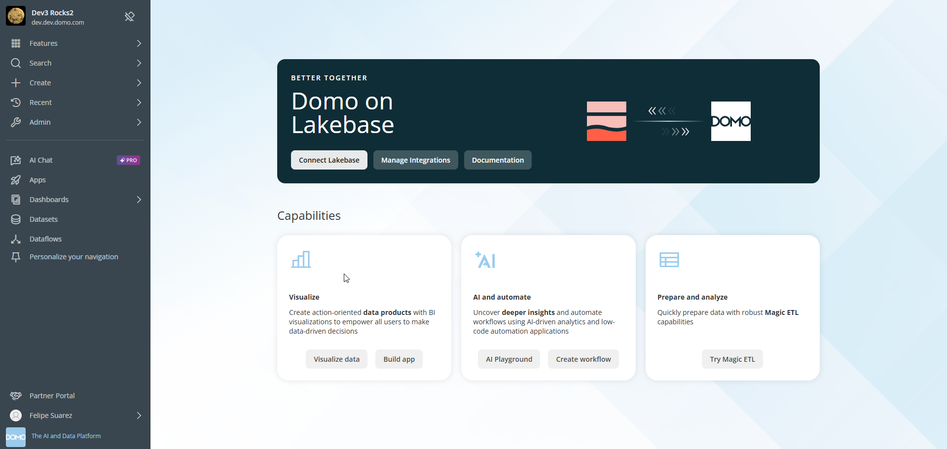
Task: Click The AI and Data Platform link
Action: click(66, 436)
